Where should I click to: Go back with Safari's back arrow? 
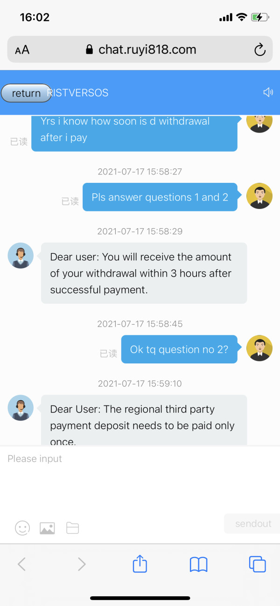coord(21,564)
